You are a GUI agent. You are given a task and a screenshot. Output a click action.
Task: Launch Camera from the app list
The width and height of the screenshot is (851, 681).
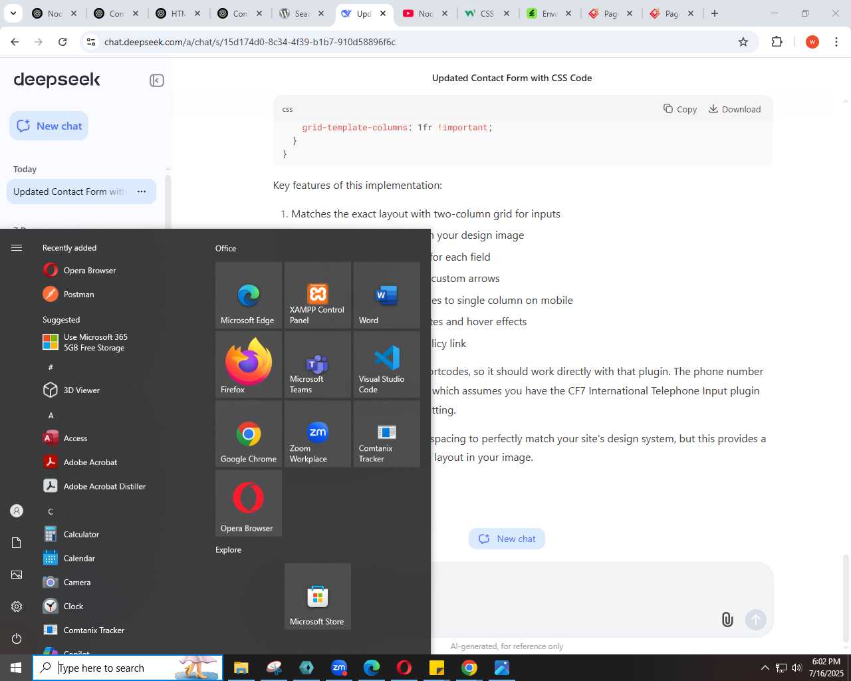(x=120, y=582)
